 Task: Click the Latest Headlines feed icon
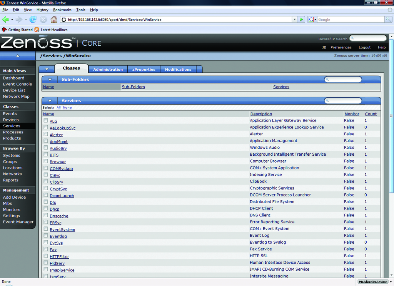tap(37, 30)
